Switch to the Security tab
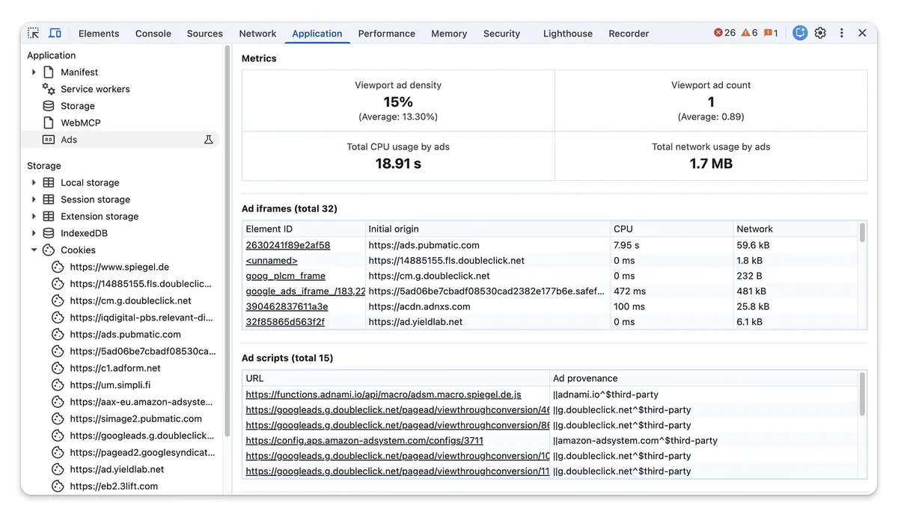 [x=501, y=34]
